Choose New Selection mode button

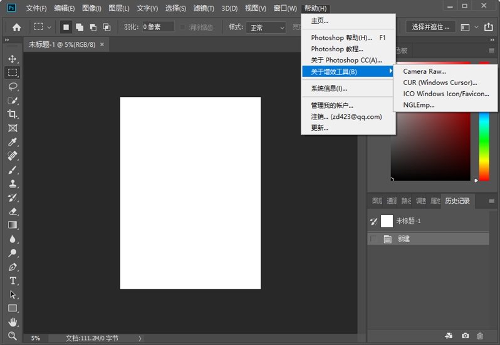coord(66,27)
